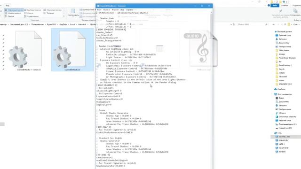
Task: Click the 'GlobalShadowGenerator' line in Notepad
Action: [114, 132]
